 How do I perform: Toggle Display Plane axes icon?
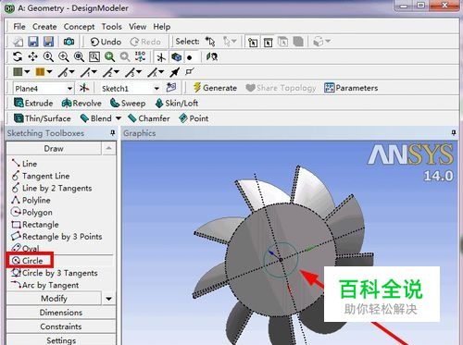click(161, 57)
